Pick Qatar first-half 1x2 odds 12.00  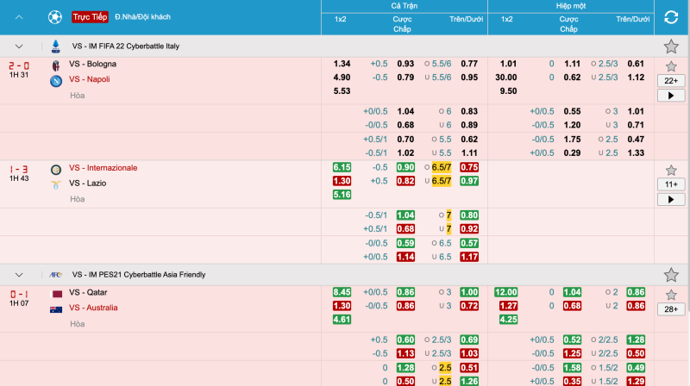pos(506,292)
